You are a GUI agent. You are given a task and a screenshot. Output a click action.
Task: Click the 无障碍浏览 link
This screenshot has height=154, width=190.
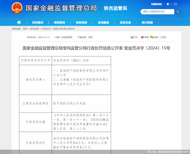click(x=156, y=4)
